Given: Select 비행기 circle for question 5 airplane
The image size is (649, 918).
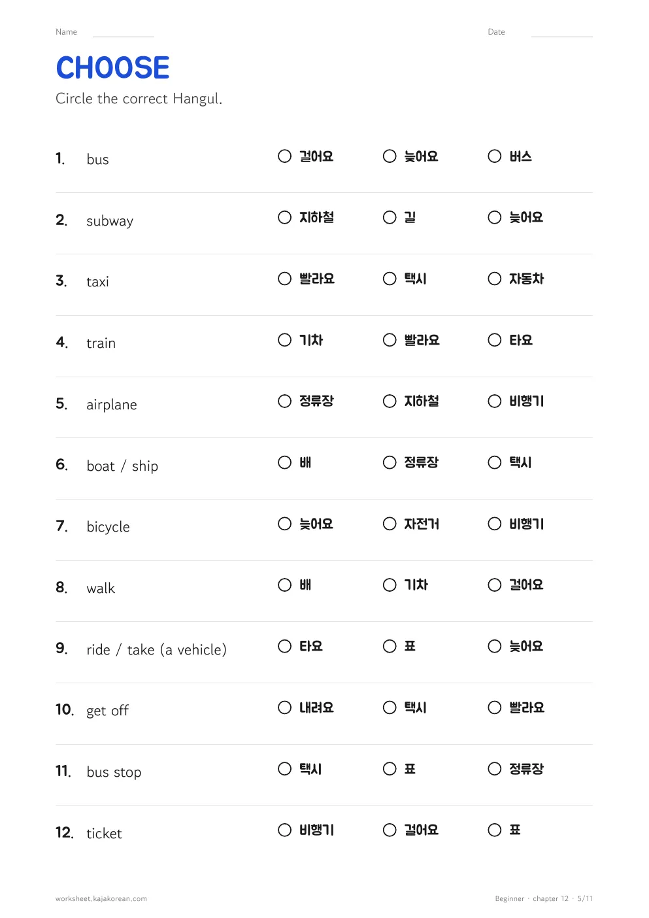Looking at the screenshot, I should coord(495,401).
